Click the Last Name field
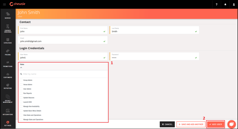 click(x=154, y=30)
